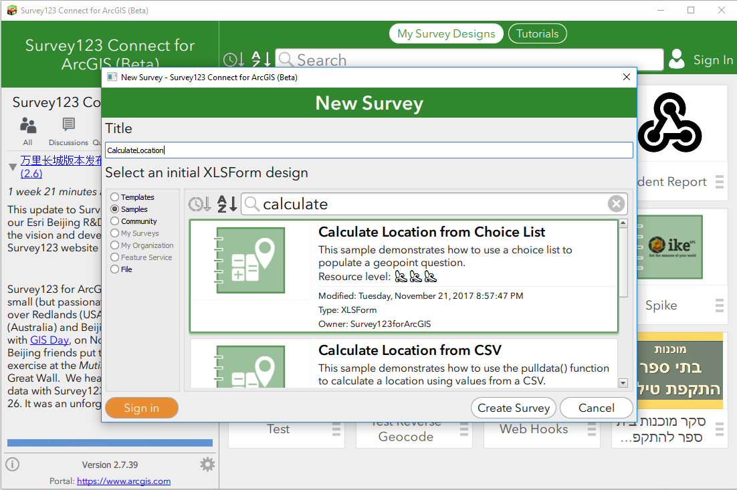Image resolution: width=737 pixels, height=490 pixels.
Task: Switch to the Tutorials tab
Action: [537, 33]
